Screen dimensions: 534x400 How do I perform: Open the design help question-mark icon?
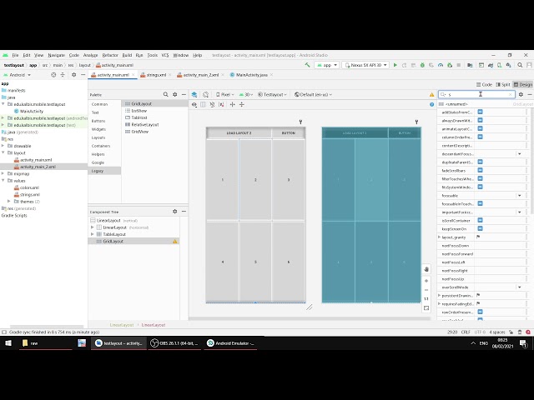432,104
